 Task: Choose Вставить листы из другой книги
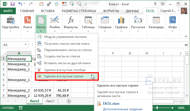(67, 63)
